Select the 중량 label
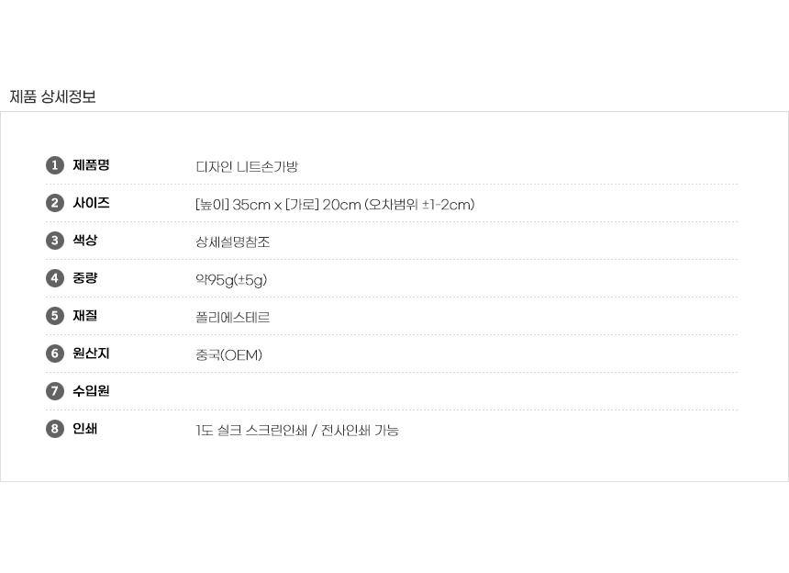 click(x=85, y=278)
